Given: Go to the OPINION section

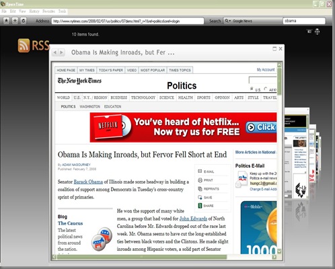Looking at the screenshot, I should [x=222, y=98].
